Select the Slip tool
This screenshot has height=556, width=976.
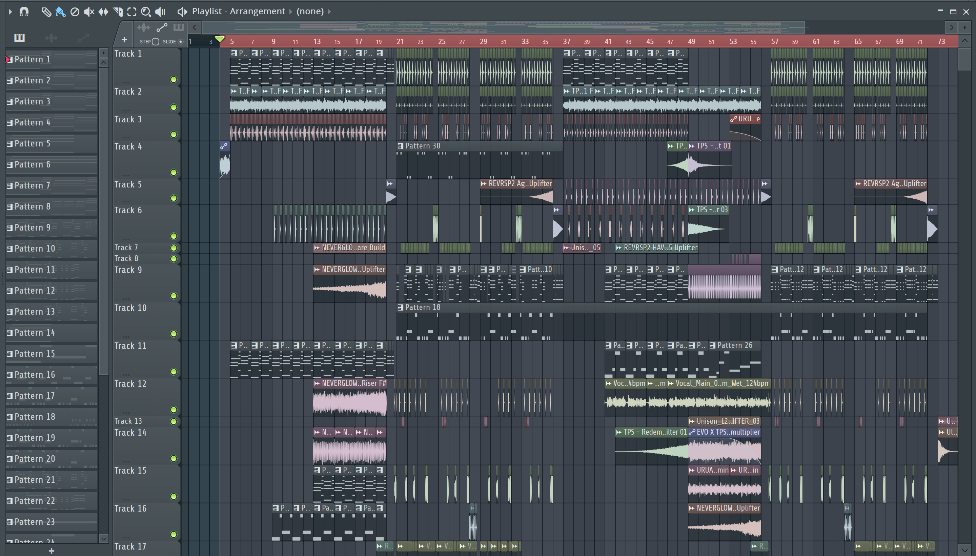(x=103, y=12)
